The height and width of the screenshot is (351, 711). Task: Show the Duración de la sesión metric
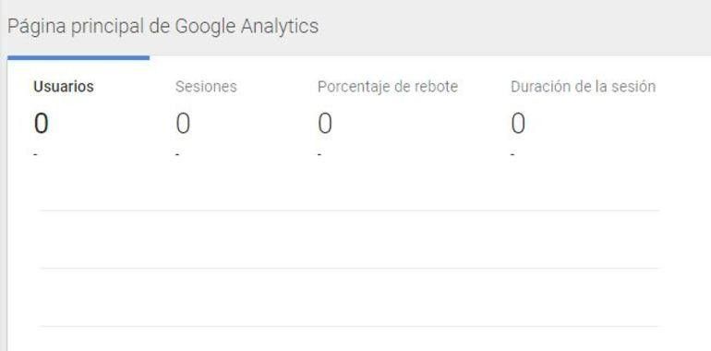583,86
